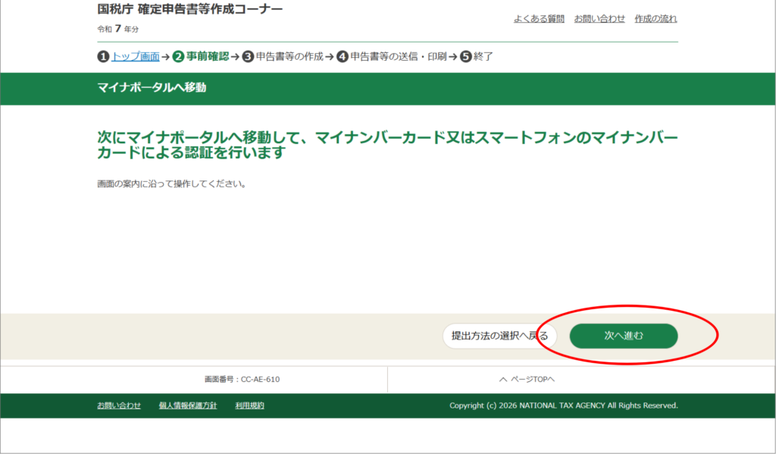The height and width of the screenshot is (454, 776).
Task: Select the 申告書等の作成 step label
Action: (x=289, y=57)
